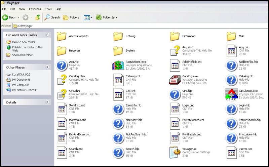Click Publish this folder to the Web

pyautogui.click(x=27, y=49)
